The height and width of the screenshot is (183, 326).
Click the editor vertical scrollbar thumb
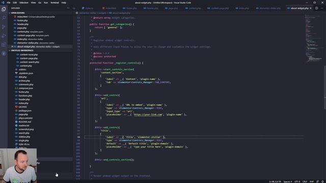pyautogui.click(x=325, y=87)
